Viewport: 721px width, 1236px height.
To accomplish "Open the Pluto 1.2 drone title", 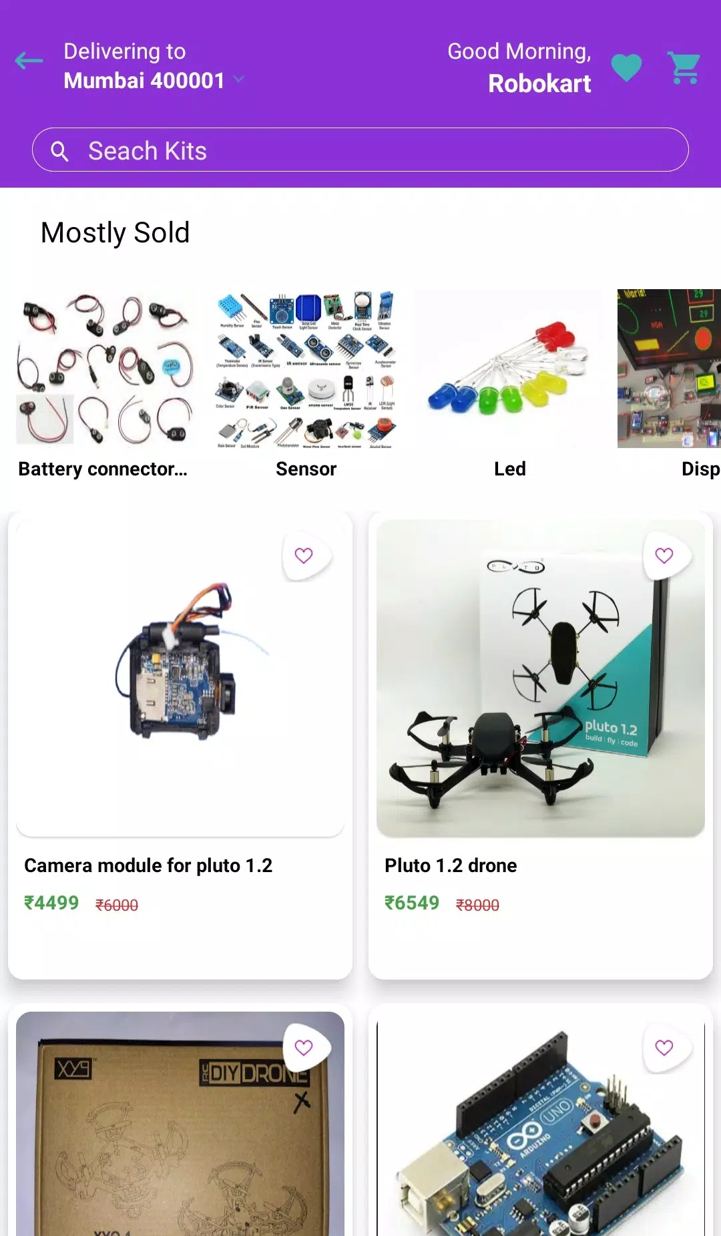I will (x=451, y=865).
